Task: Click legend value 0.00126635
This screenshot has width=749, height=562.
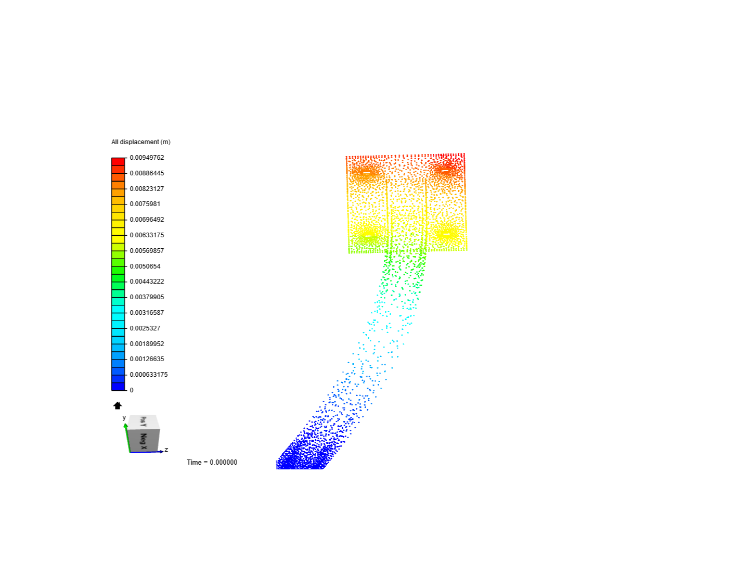Action: pos(147,359)
